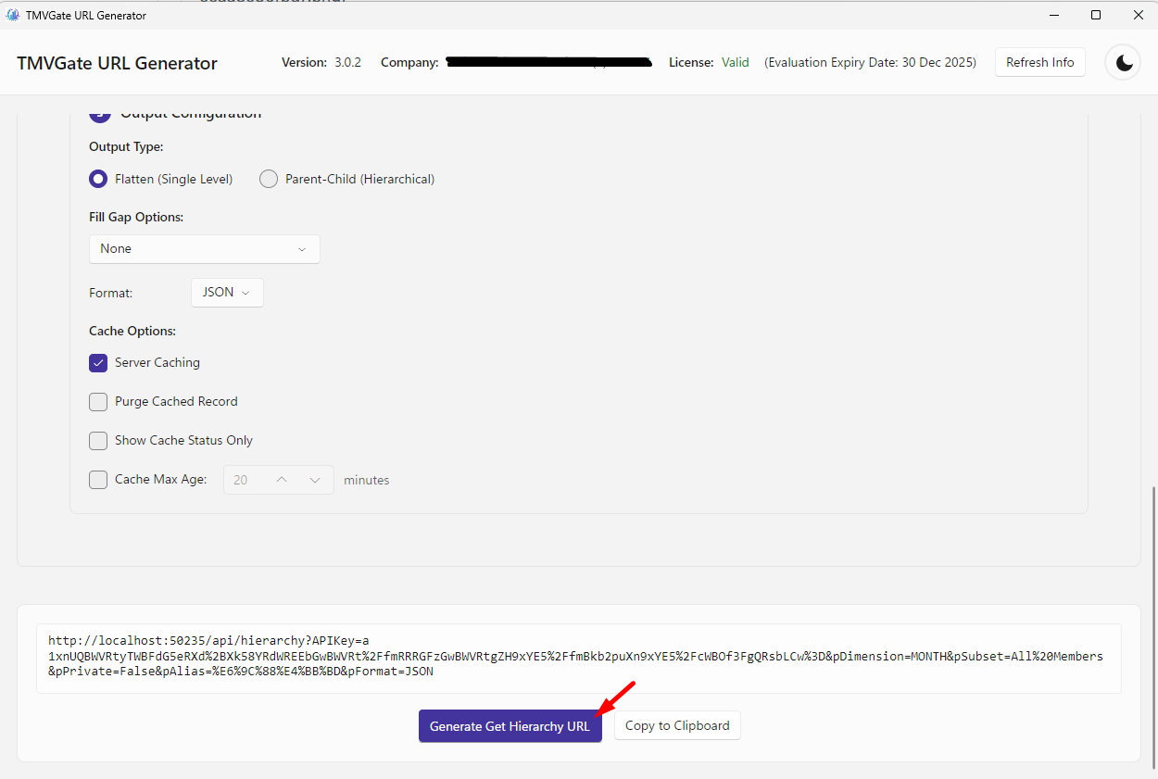Click the Evaluation Expiry Date text
This screenshot has height=779, width=1158.
[870, 62]
